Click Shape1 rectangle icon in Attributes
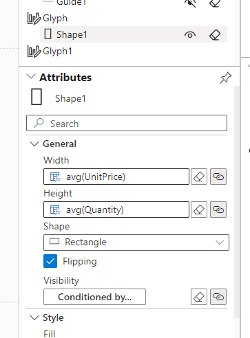The width and height of the screenshot is (250, 338). tap(37, 97)
